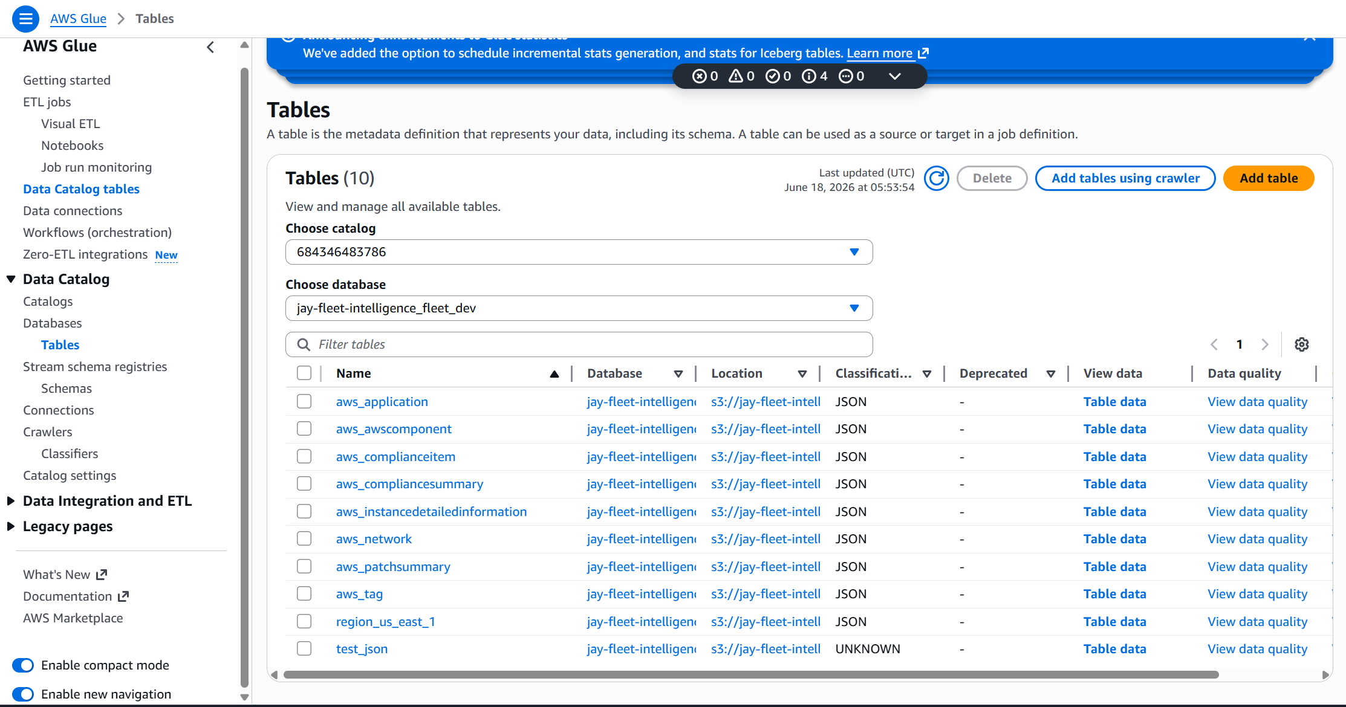Click the Delete button

tap(992, 178)
